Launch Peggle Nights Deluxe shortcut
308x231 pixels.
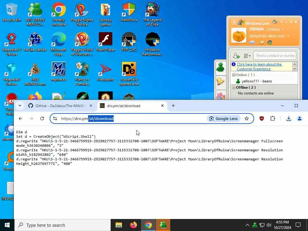coord(82,14)
